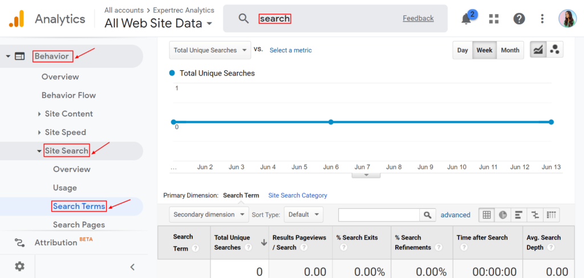This screenshot has width=584, height=278.
Task: Select the Performance bar view icon
Action: tap(519, 215)
